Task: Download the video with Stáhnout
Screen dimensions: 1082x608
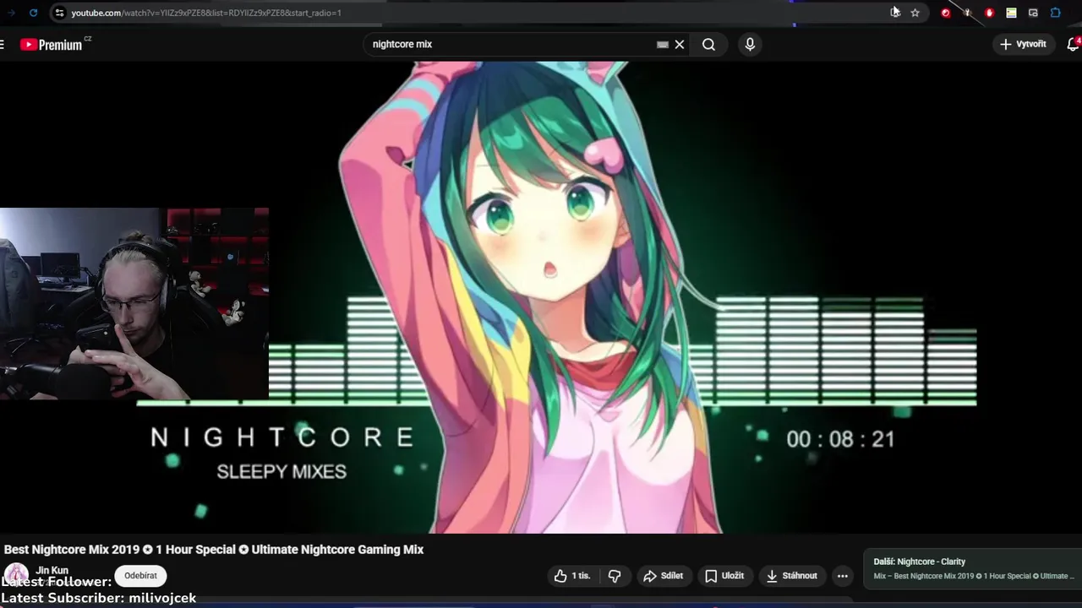Action: (792, 576)
